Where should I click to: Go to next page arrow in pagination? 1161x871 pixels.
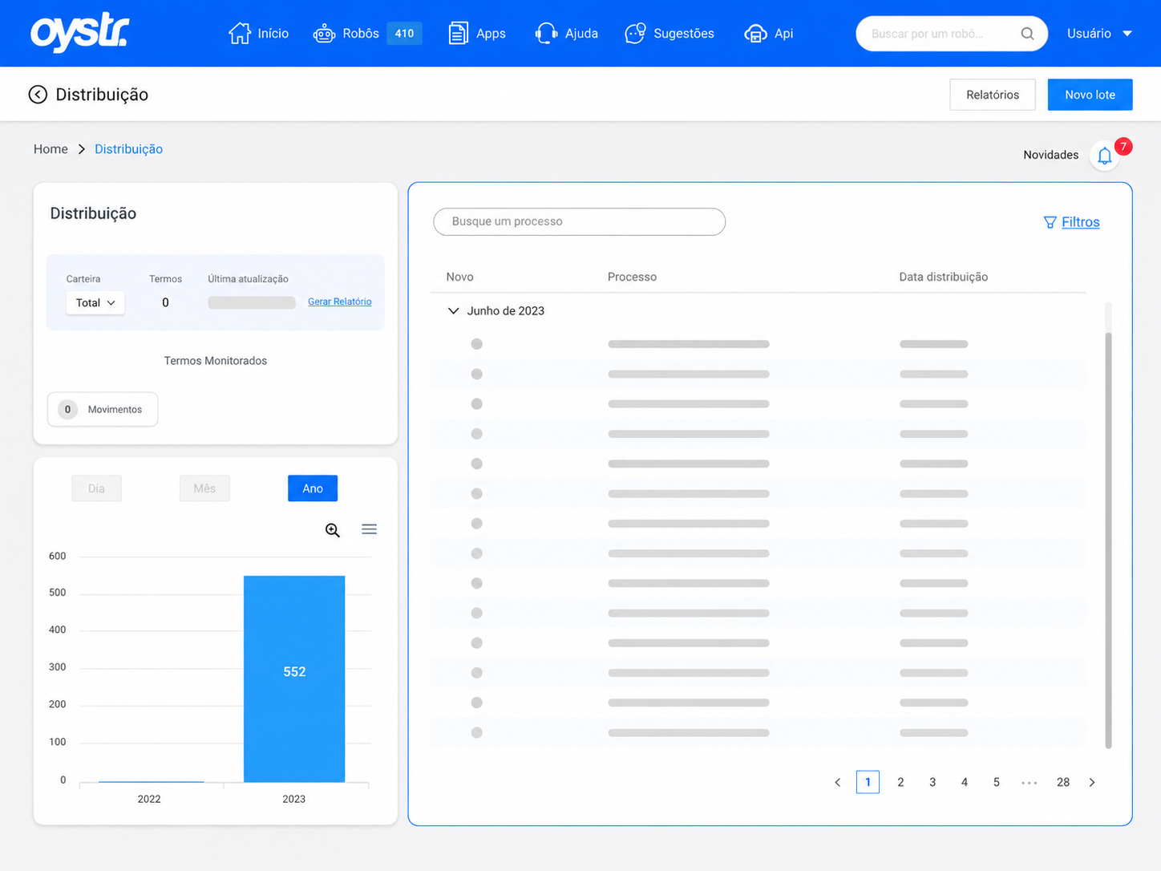(1092, 782)
